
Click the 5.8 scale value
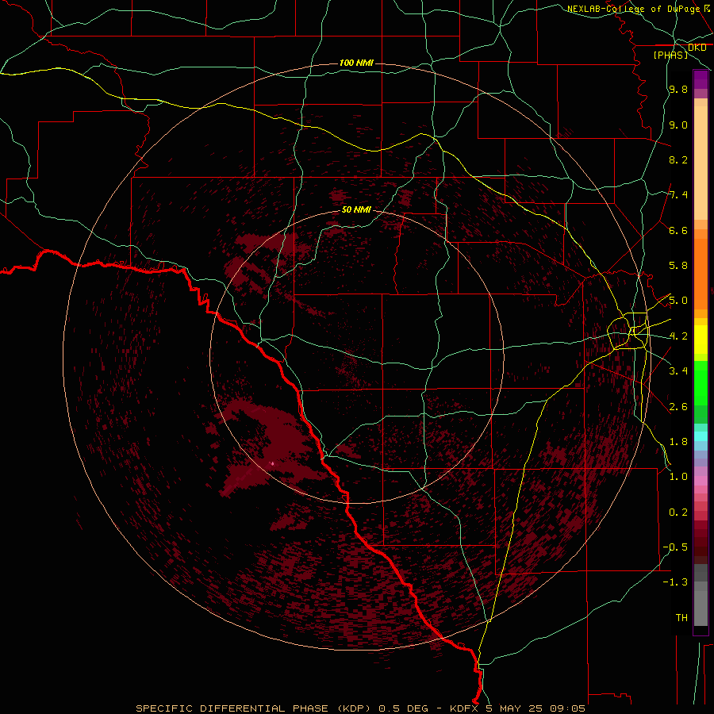pos(678,266)
